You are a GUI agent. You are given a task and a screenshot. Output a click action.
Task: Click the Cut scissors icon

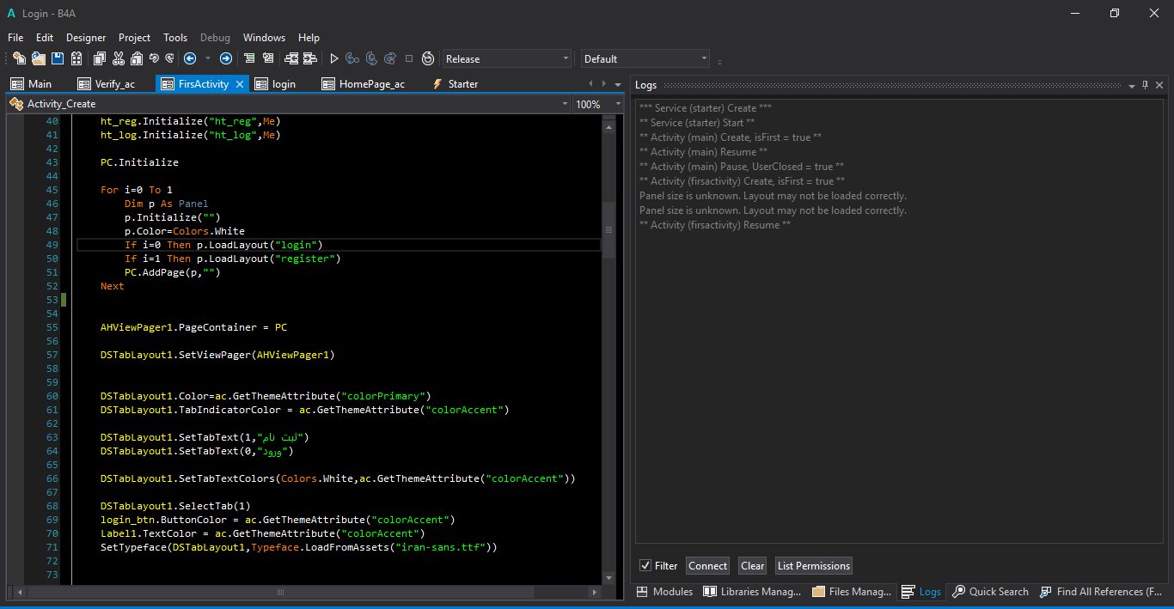coord(118,58)
